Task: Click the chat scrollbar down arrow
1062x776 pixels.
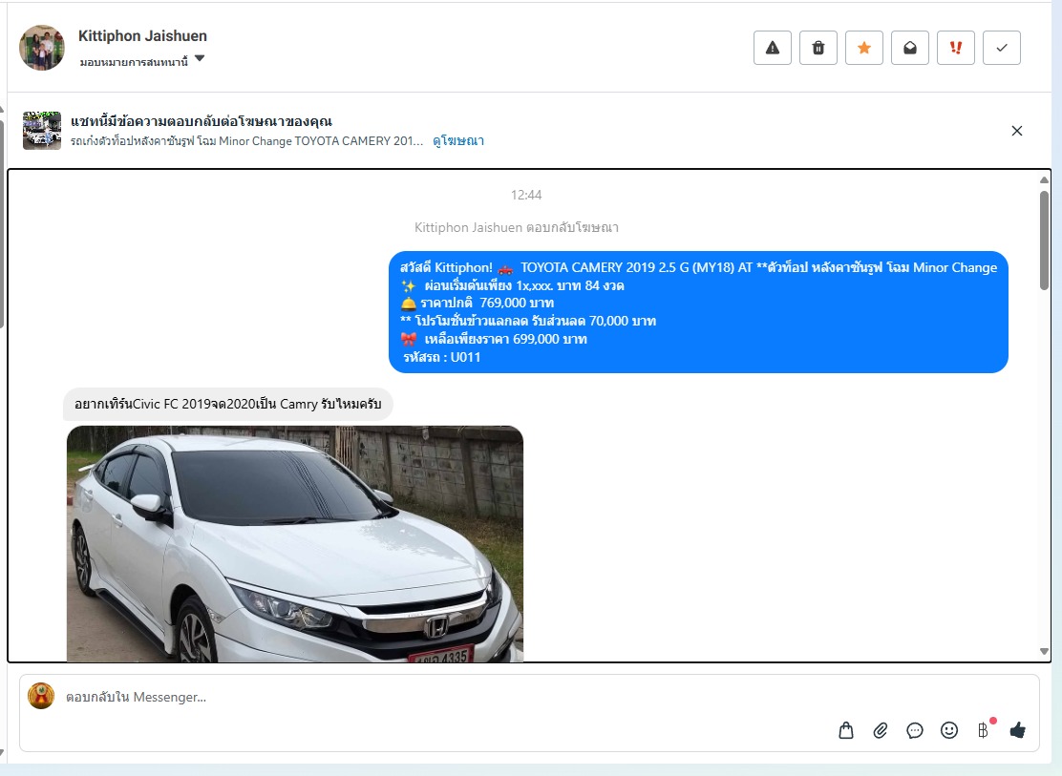Action: (1044, 651)
